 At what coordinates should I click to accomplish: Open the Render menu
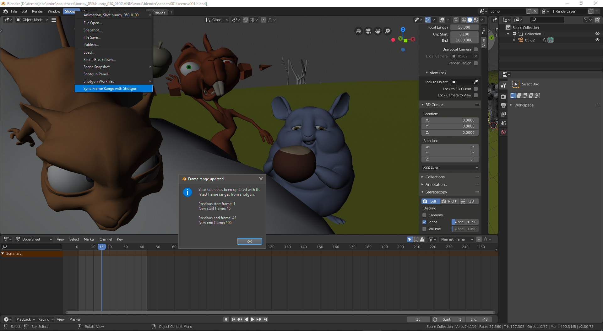37,11
